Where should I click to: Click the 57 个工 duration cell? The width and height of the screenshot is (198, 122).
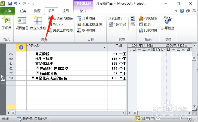point(117,73)
